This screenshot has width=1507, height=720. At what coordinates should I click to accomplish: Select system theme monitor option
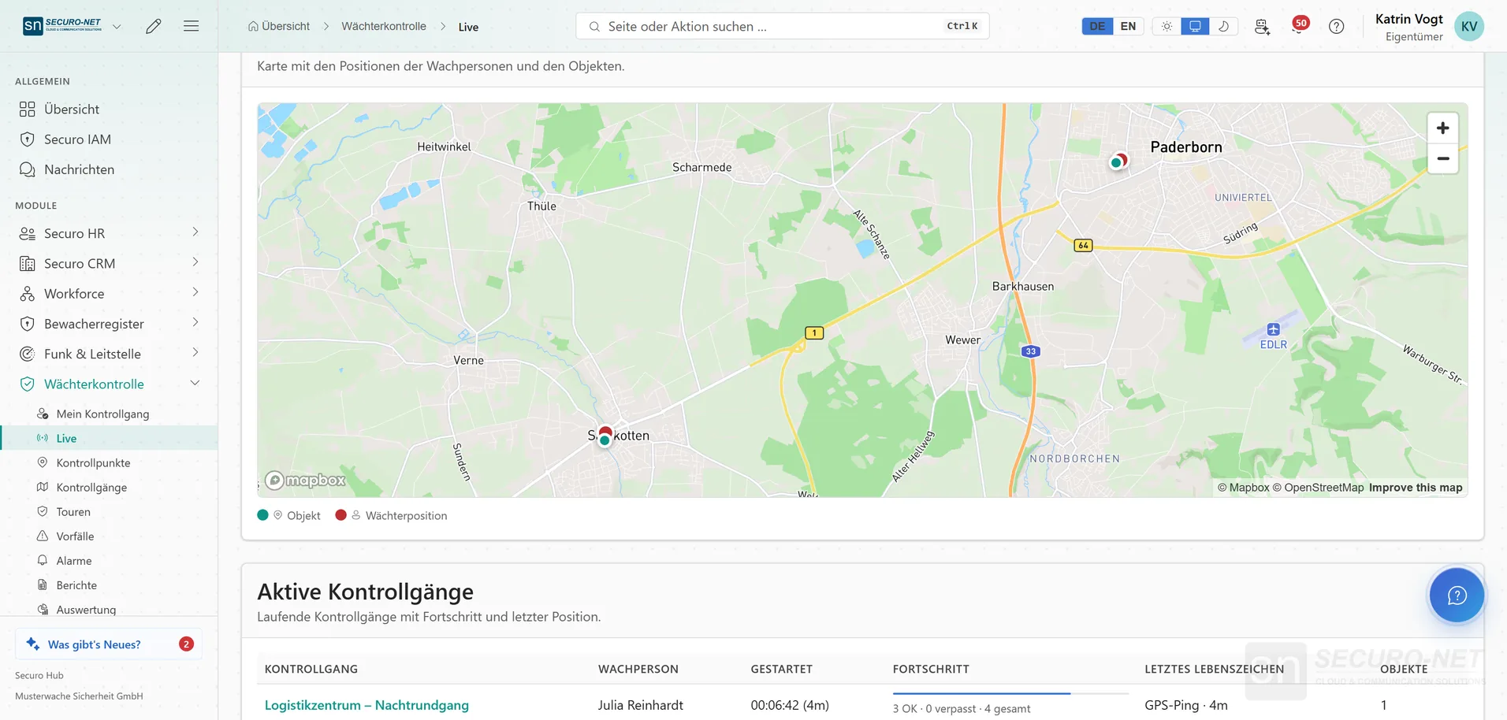tap(1195, 26)
